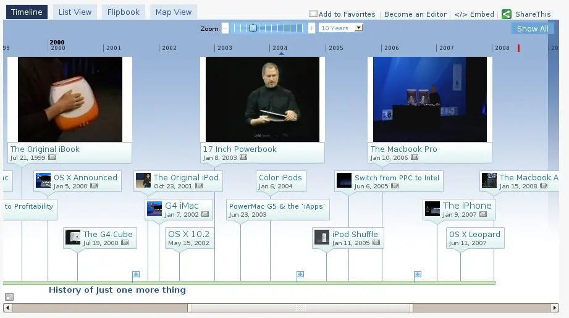Click the Embed link
This screenshot has height=318, width=569.
tap(474, 14)
